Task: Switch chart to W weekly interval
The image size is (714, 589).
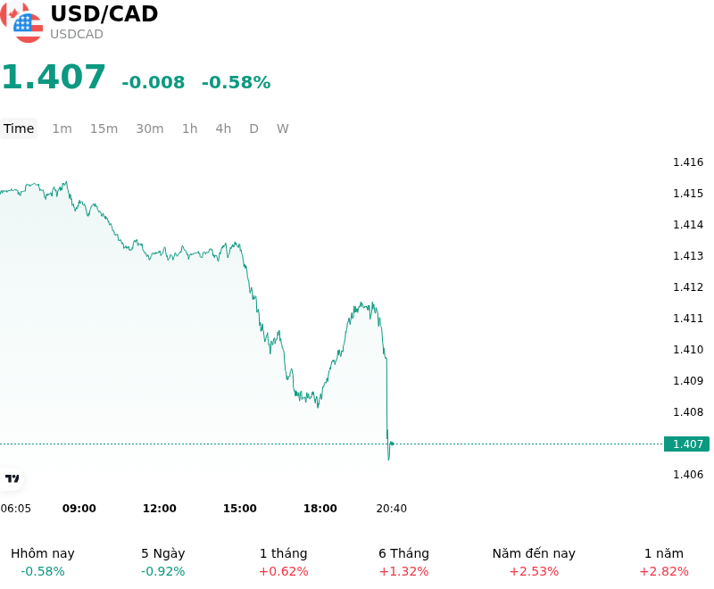Action: click(283, 129)
